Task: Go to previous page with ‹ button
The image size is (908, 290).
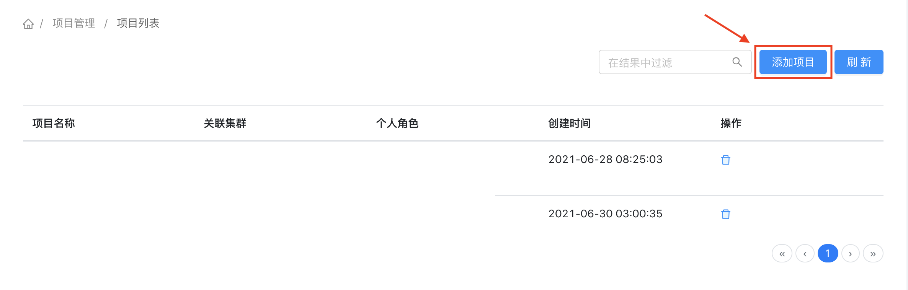Action: 805,254
